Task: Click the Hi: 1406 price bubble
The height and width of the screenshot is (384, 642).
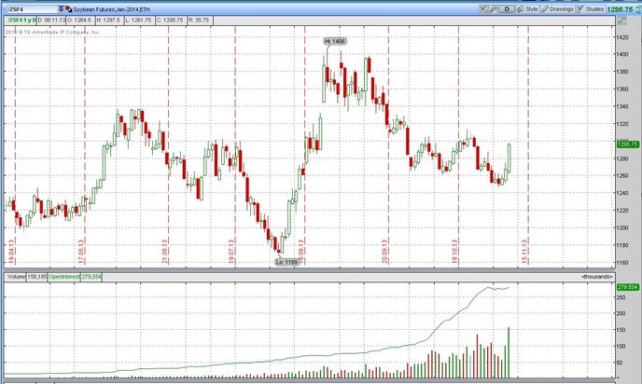Action: [x=335, y=41]
